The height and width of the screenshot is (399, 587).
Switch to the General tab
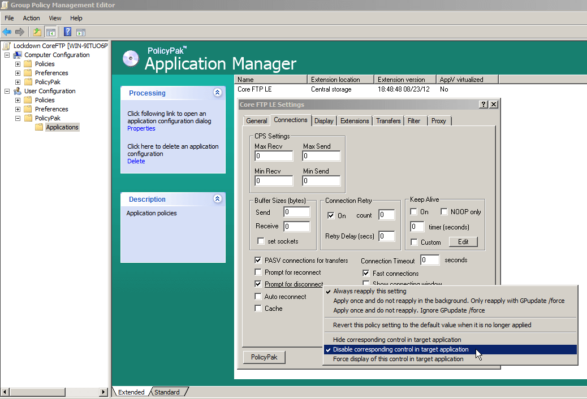coord(256,121)
